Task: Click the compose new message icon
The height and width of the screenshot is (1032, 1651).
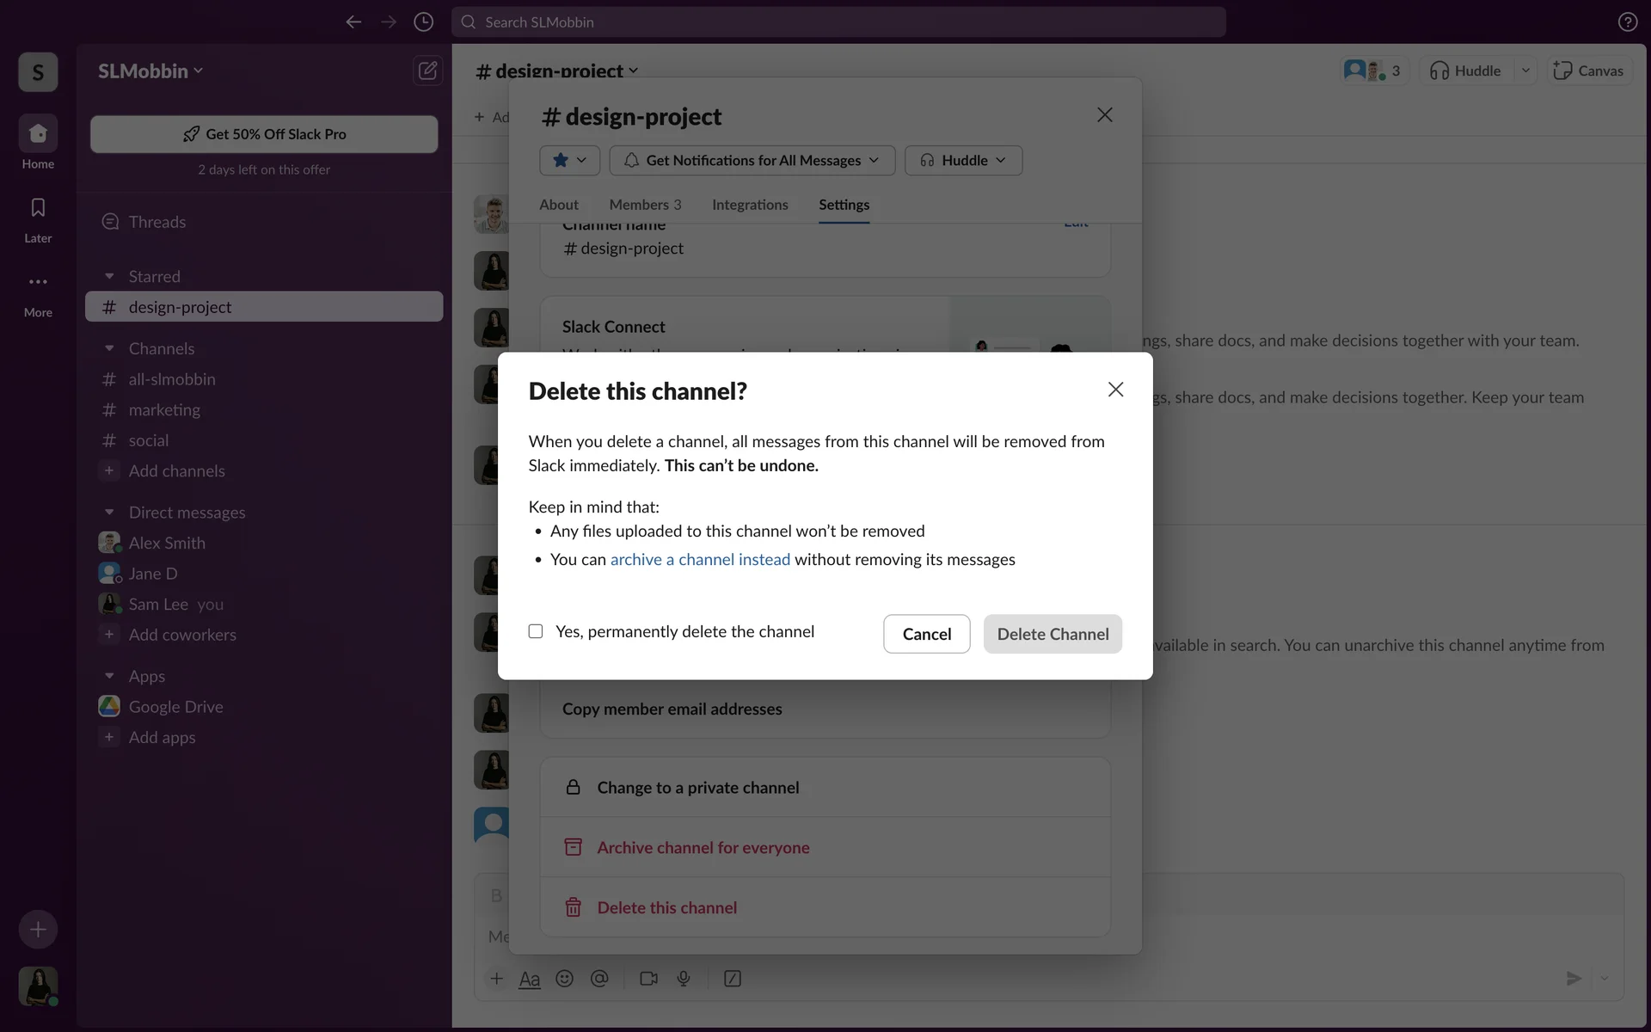Action: click(427, 71)
